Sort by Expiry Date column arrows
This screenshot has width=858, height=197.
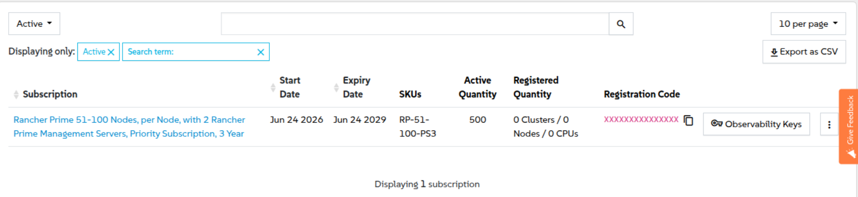coord(336,87)
